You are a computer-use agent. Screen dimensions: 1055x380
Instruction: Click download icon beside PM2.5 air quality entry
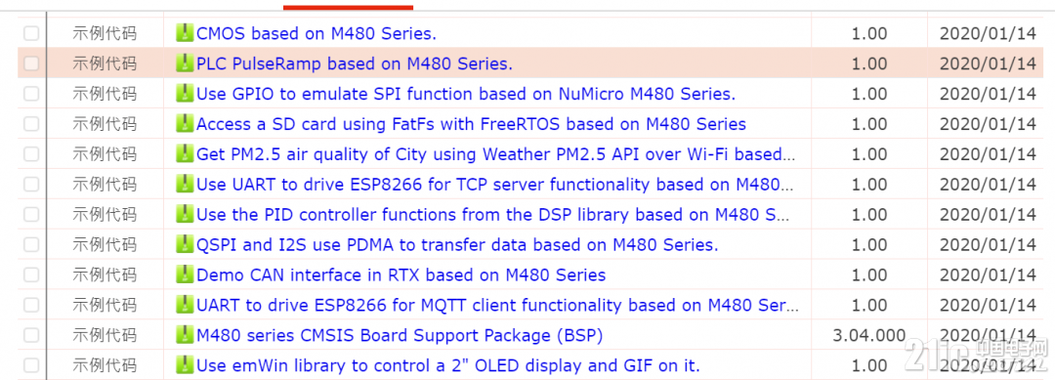[x=185, y=154]
